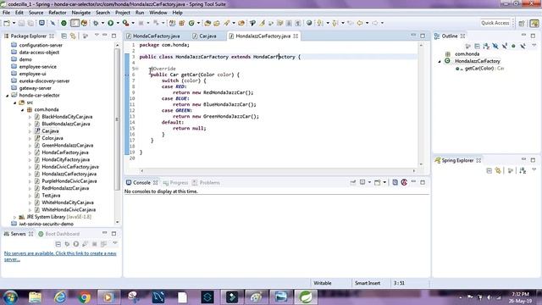Screen dimensions: 542x305
Task: Select the eureka-discovery-server project
Action: point(44,81)
